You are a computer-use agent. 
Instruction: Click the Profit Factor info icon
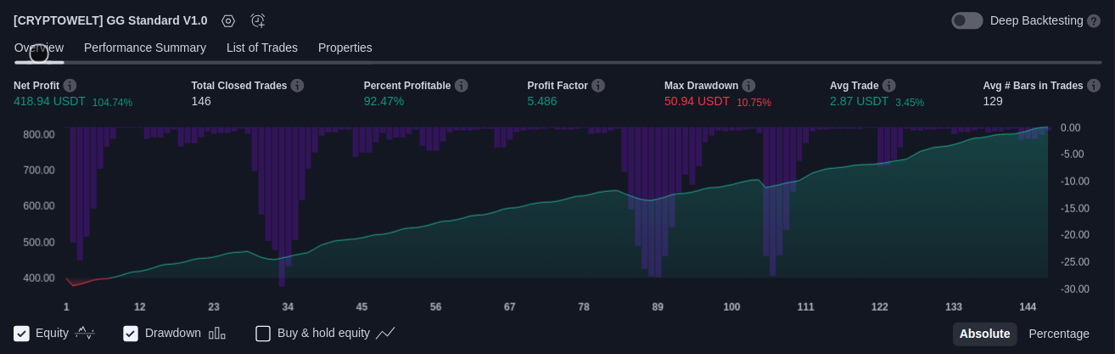(598, 86)
